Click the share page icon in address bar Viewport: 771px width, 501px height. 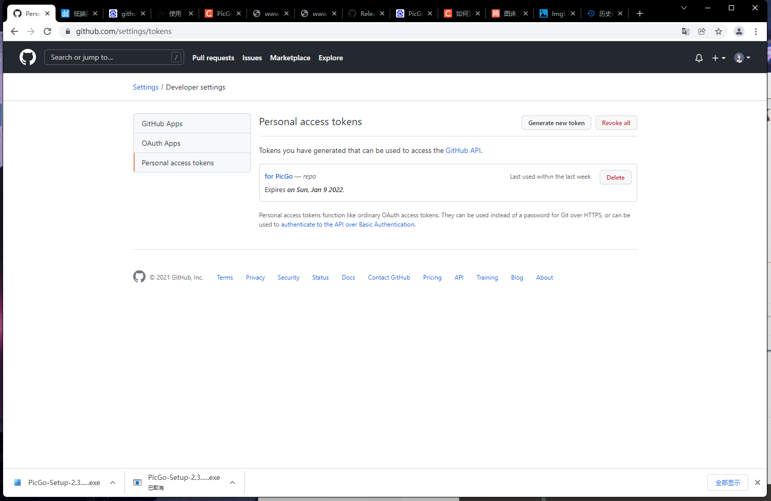tap(702, 31)
